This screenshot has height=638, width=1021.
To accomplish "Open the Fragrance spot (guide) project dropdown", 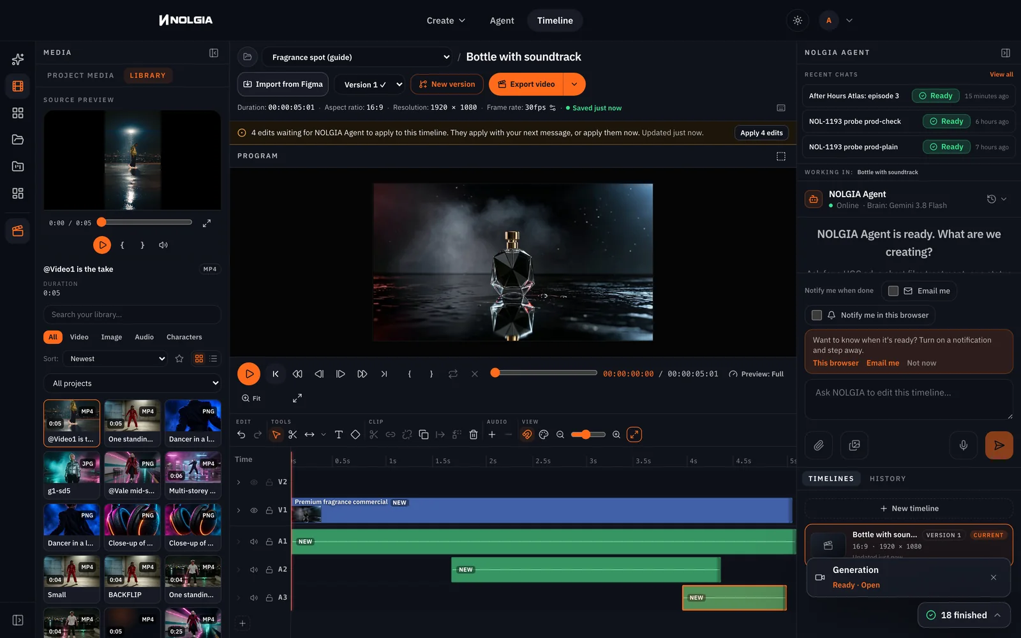I will tap(357, 57).
